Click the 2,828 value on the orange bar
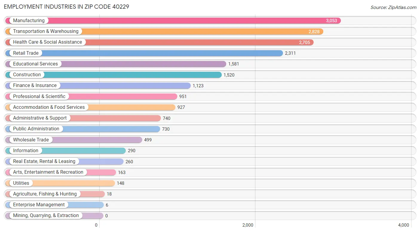This screenshot has width=420, height=232. 314,32
